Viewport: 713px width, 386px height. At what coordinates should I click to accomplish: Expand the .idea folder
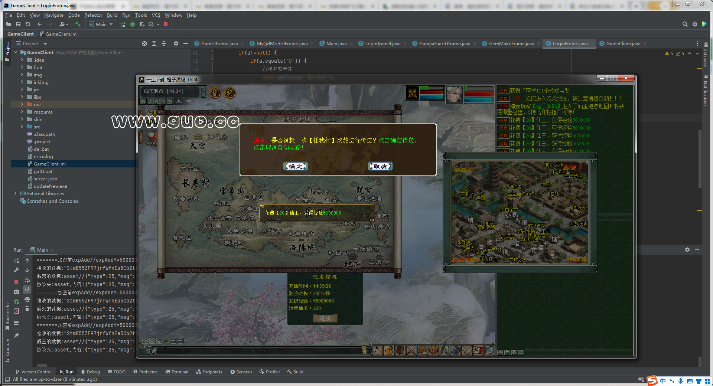[22, 60]
